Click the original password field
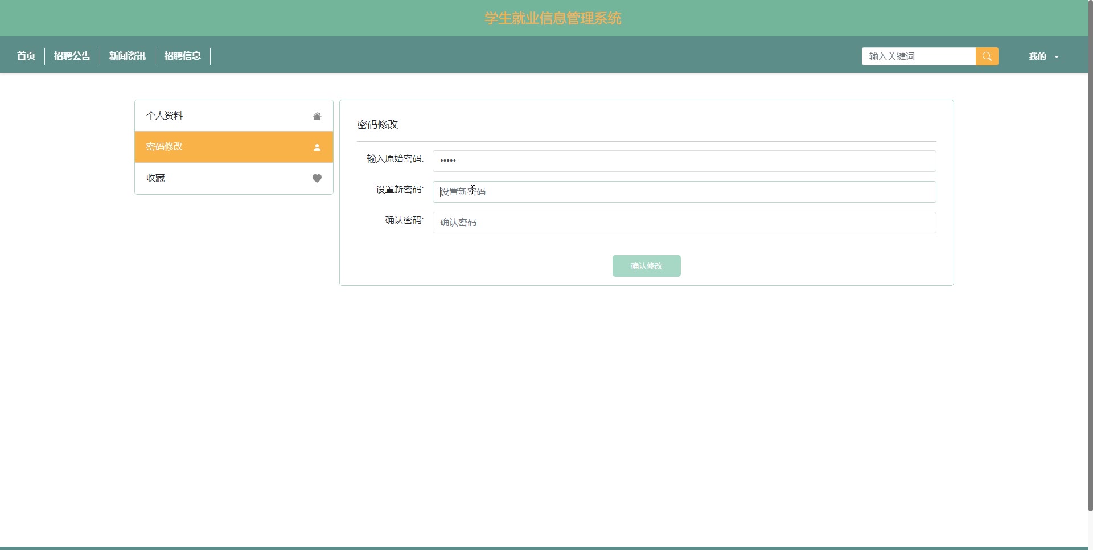Image resolution: width=1093 pixels, height=550 pixels. (x=684, y=161)
